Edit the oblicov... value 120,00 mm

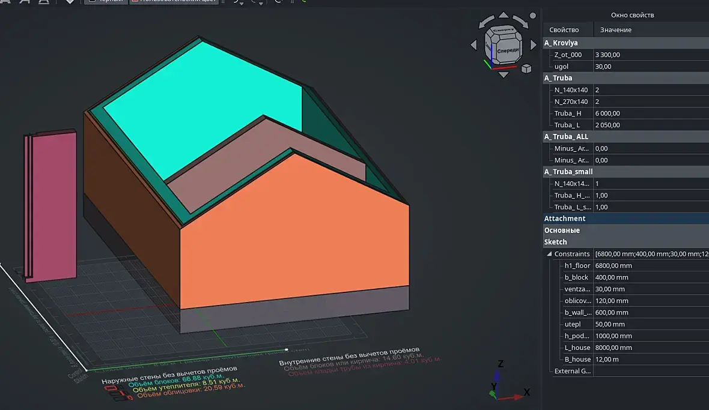[651, 301]
